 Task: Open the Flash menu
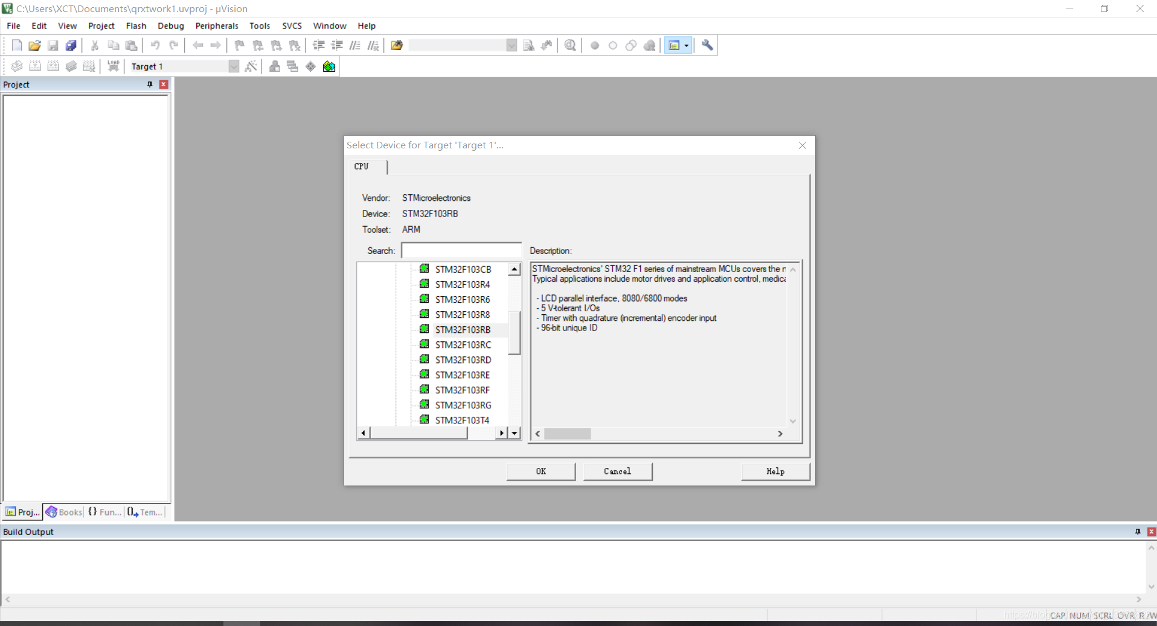click(136, 26)
